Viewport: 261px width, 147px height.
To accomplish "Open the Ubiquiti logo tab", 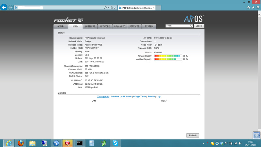I will coord(61,26).
